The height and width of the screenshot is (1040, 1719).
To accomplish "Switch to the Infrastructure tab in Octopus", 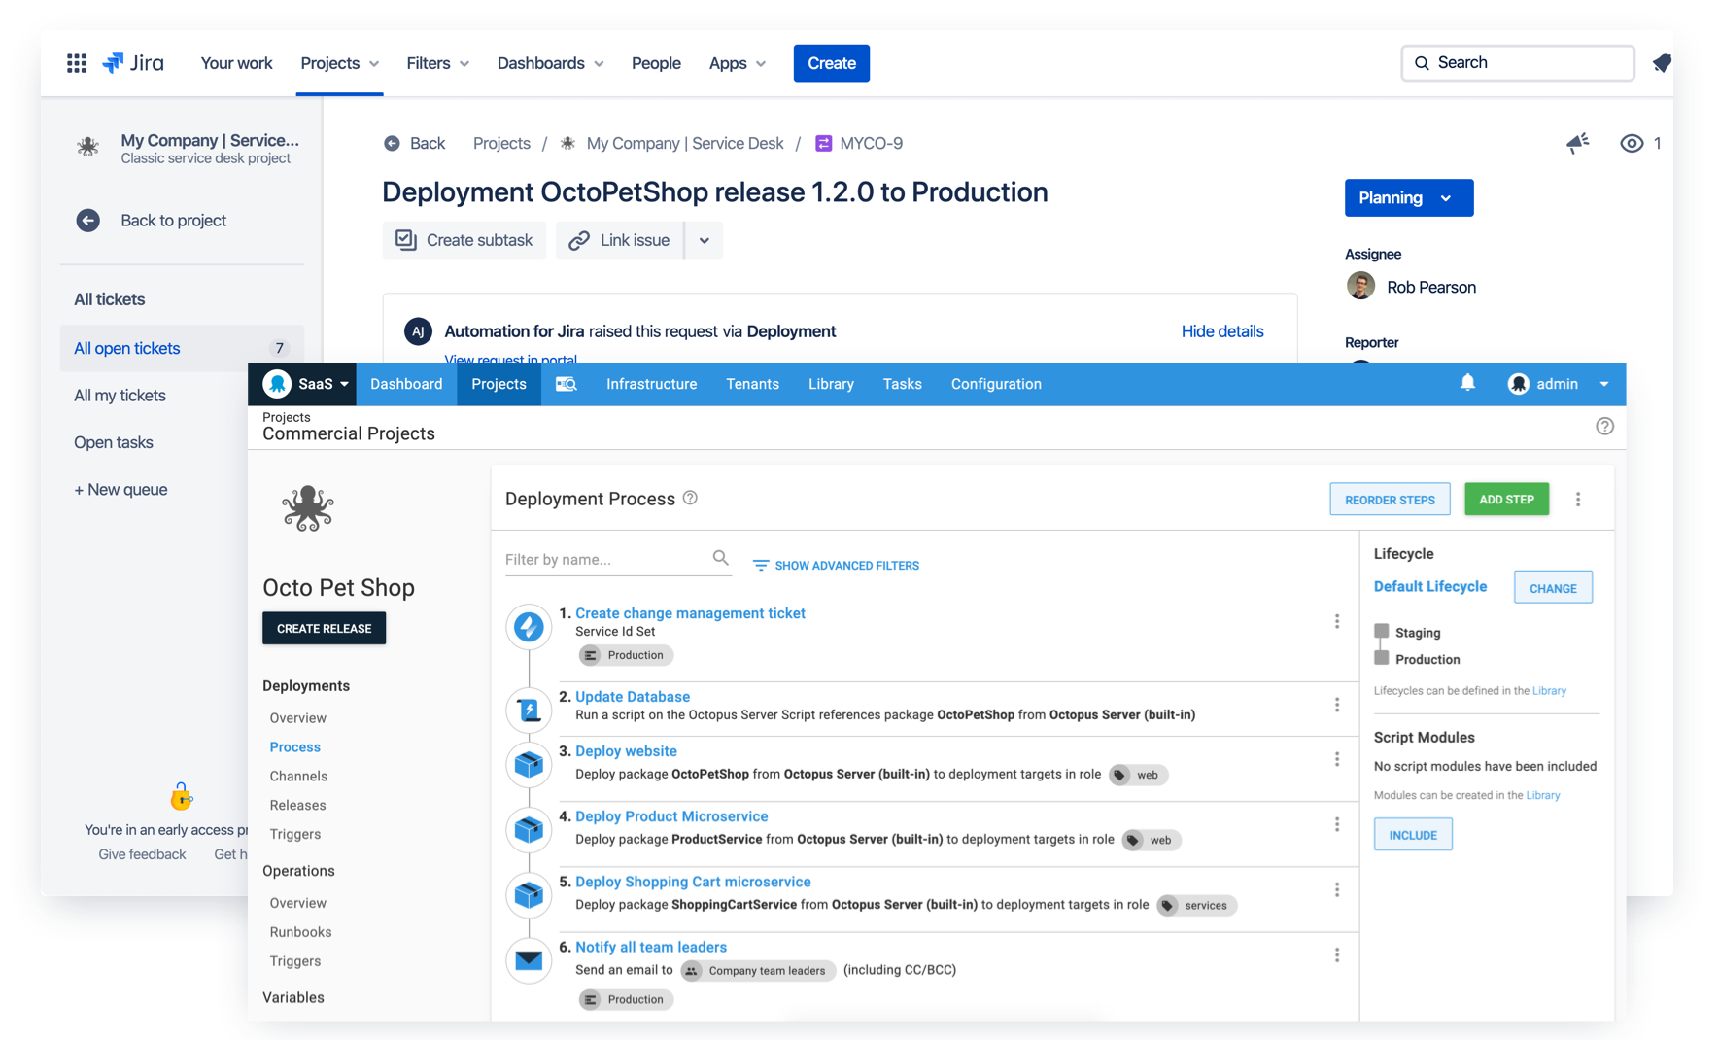I will pyautogui.click(x=651, y=383).
